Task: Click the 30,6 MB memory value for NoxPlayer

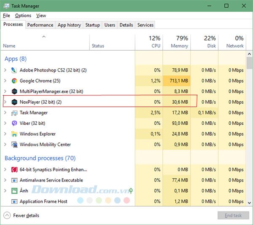Action: point(180,102)
